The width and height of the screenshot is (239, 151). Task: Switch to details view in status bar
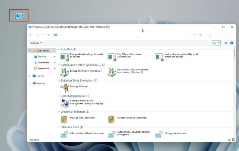coord(229,139)
